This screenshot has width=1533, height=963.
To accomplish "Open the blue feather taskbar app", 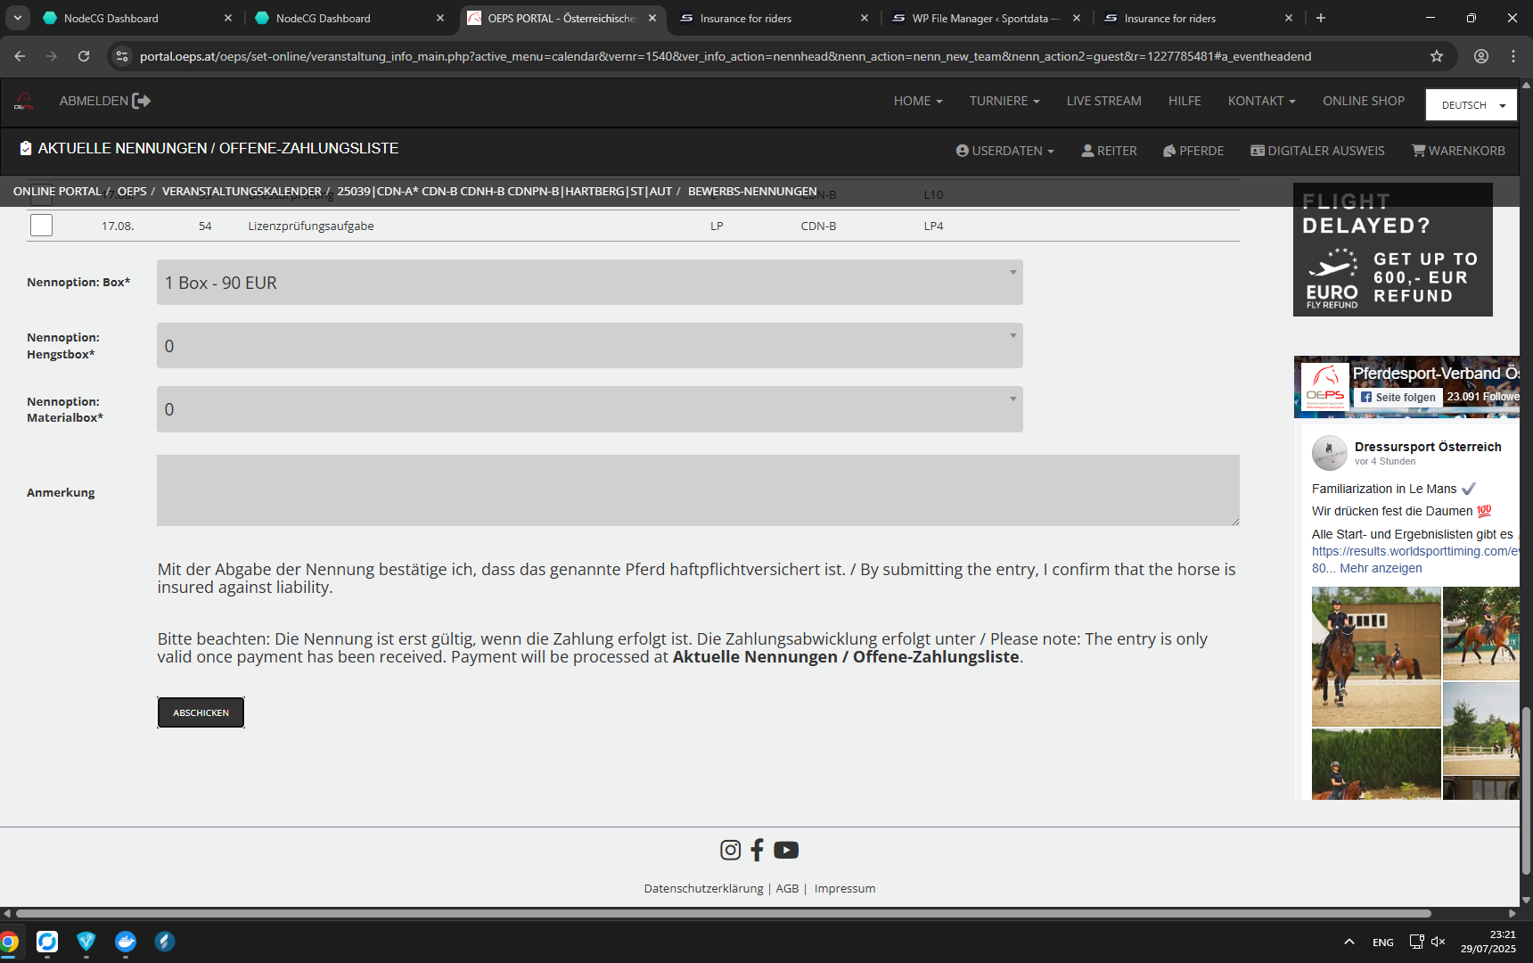I will pos(165,942).
